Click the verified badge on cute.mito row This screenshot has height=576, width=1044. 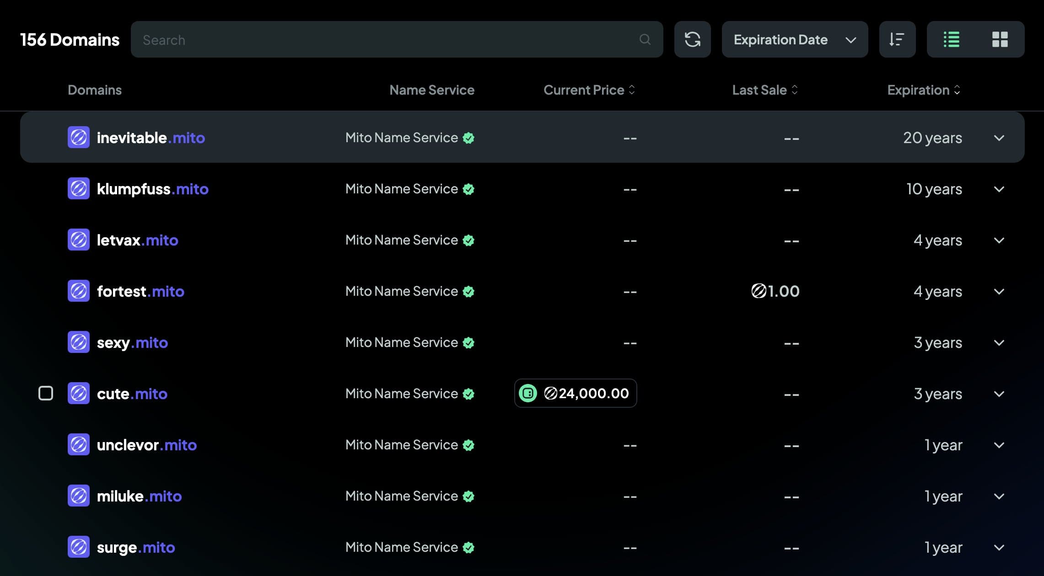pos(468,394)
